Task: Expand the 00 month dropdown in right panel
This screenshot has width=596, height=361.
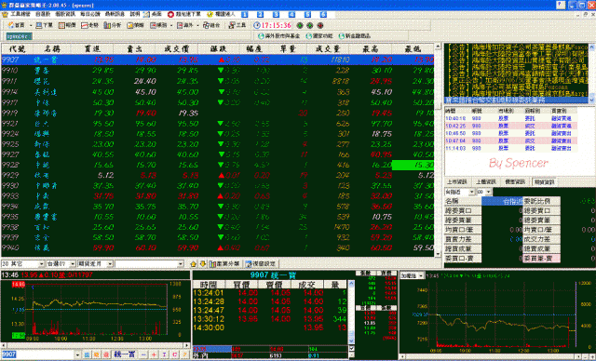Action: 488,192
